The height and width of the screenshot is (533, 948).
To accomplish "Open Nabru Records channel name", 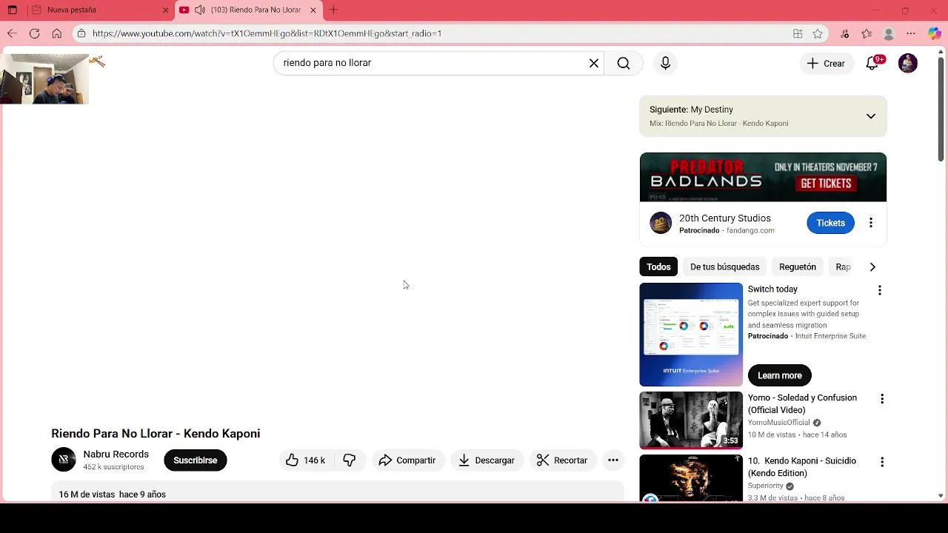I will tap(116, 455).
